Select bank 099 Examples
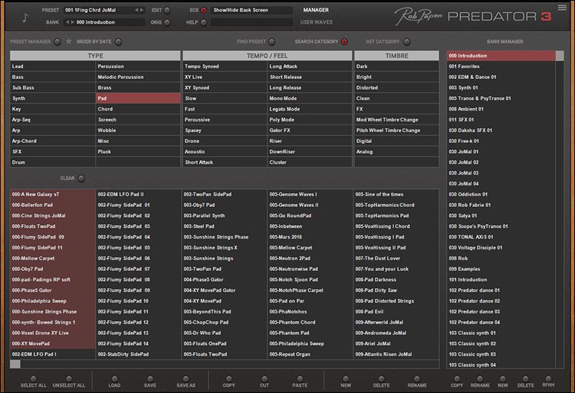The height and width of the screenshot is (393, 575). click(501, 269)
